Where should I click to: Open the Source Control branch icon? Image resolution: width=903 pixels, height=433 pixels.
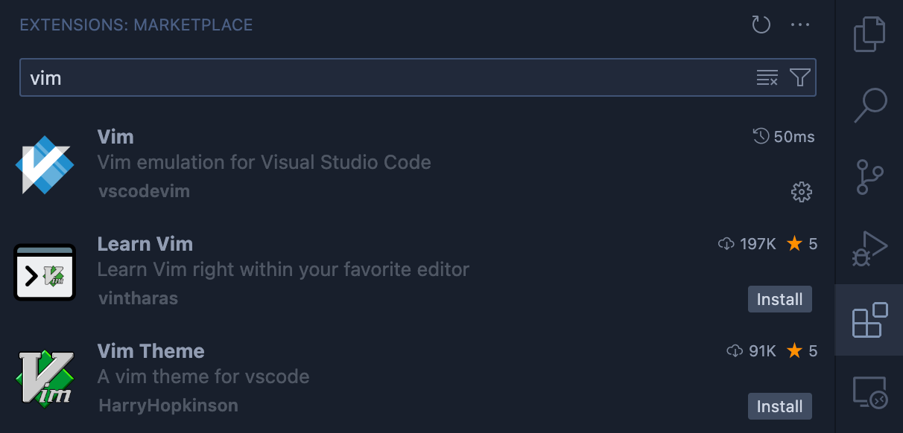coord(869,176)
